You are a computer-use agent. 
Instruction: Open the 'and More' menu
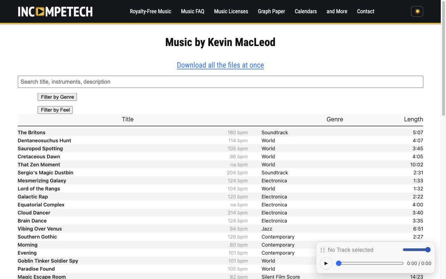click(x=337, y=12)
